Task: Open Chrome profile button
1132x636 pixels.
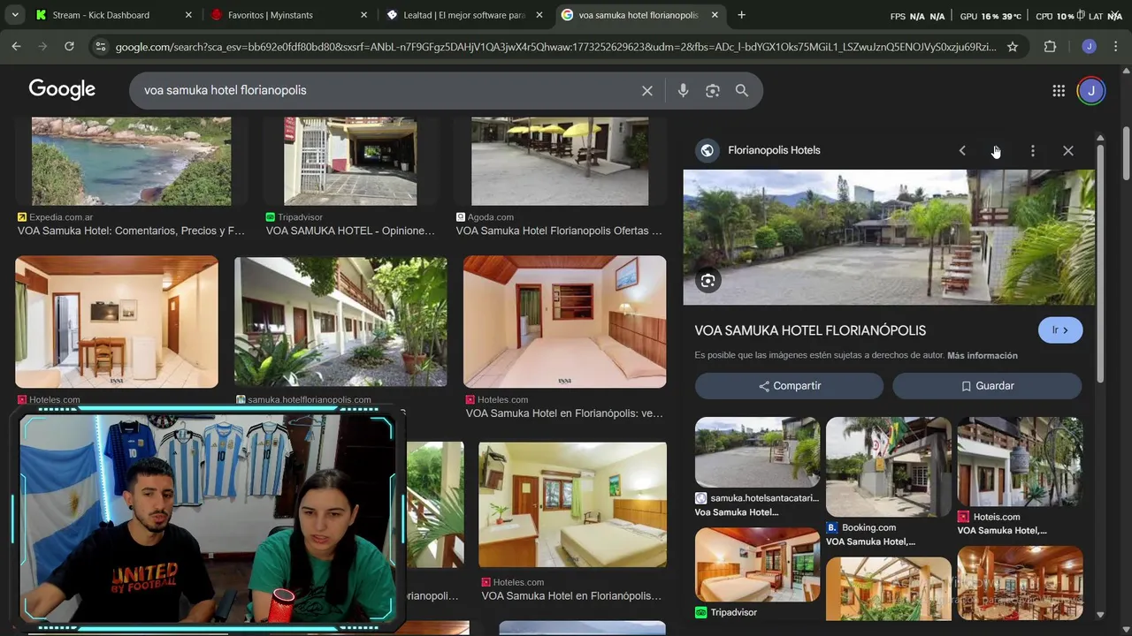Action: (1089, 46)
